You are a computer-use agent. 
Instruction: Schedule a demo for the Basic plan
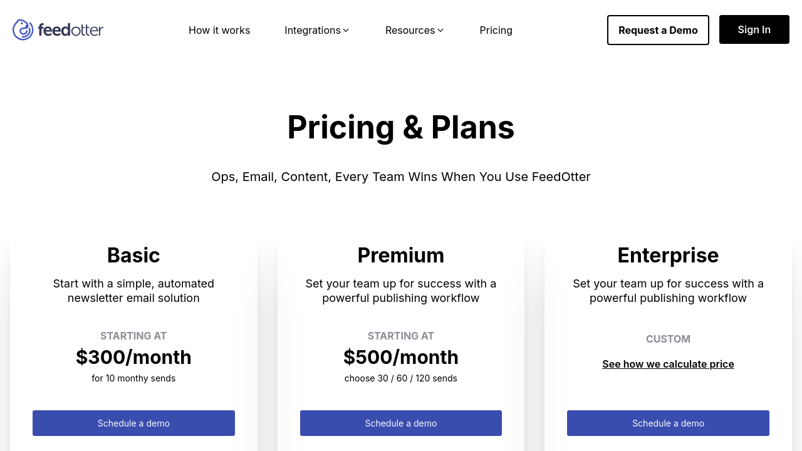(133, 423)
